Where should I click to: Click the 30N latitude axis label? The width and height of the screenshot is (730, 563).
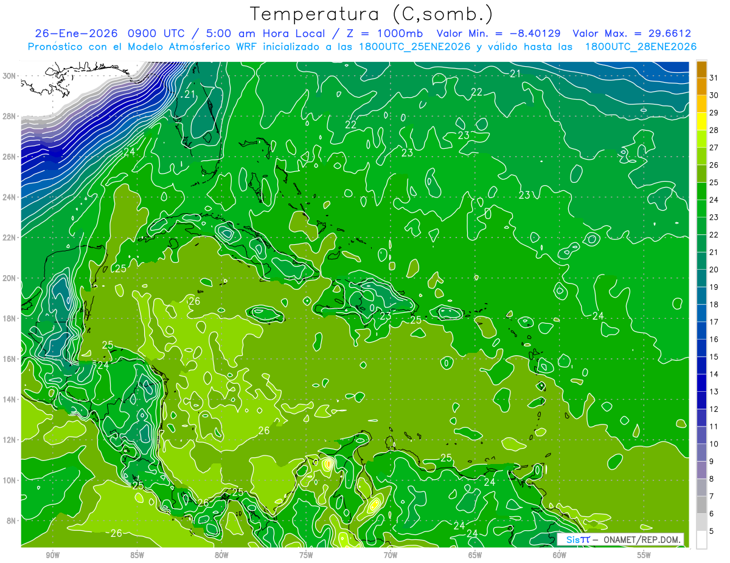(x=9, y=76)
